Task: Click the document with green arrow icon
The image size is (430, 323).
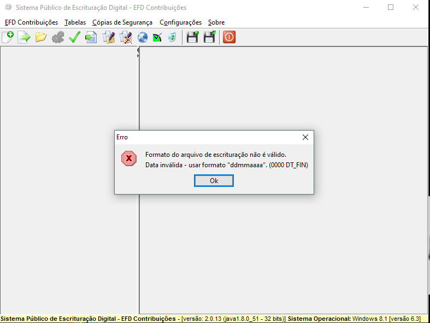Action: point(91,37)
